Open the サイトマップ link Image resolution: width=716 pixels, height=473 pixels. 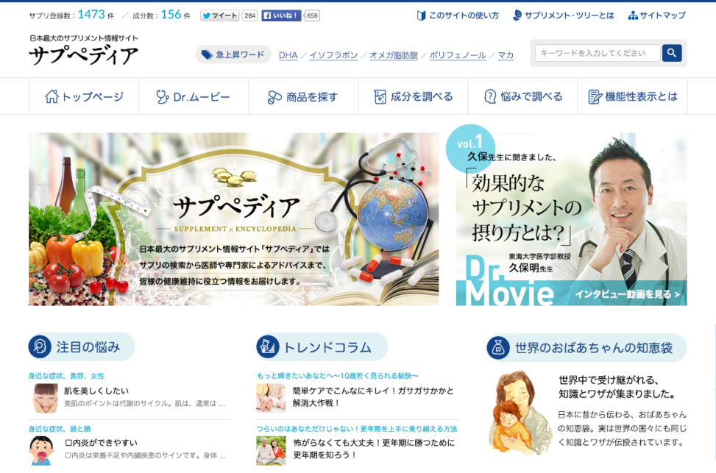pyautogui.click(x=656, y=15)
